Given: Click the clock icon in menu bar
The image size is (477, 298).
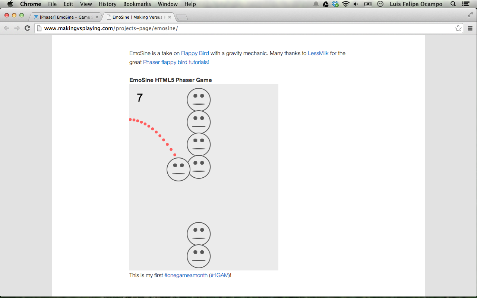Looking at the screenshot, I should tap(380, 4).
